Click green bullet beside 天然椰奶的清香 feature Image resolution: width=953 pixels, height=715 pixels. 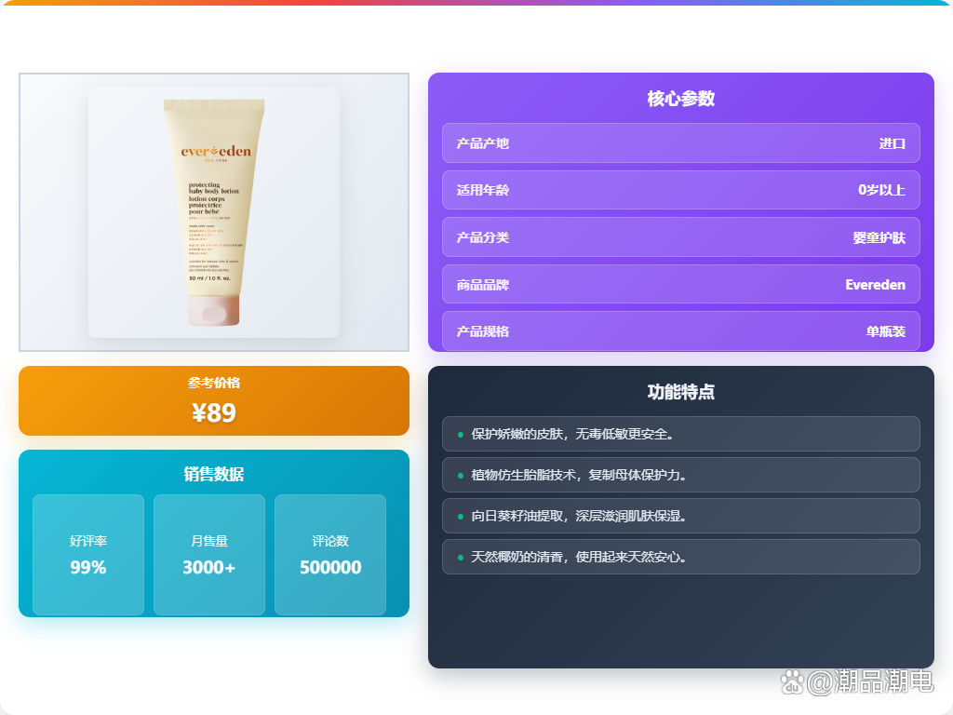pyautogui.click(x=460, y=557)
